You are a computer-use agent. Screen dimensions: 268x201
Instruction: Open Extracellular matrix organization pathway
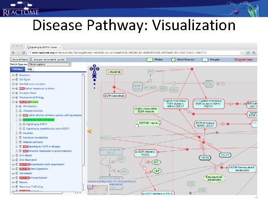tap(47, 164)
